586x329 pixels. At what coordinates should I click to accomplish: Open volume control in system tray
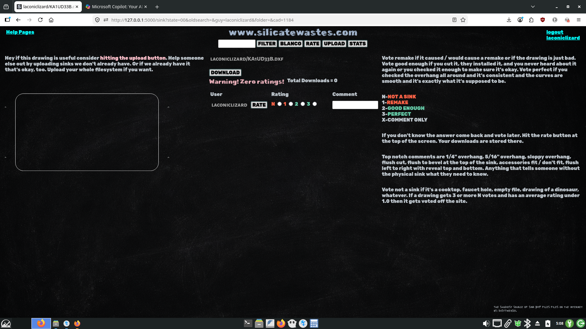click(486, 323)
